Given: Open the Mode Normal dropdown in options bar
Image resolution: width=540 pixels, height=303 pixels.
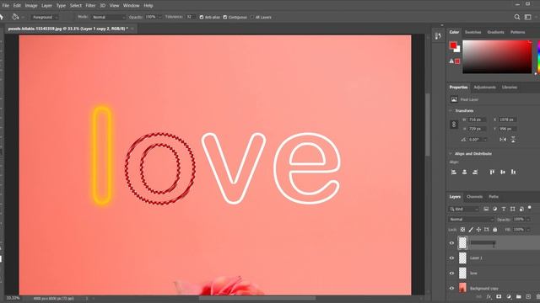Looking at the screenshot, I should coord(108,17).
